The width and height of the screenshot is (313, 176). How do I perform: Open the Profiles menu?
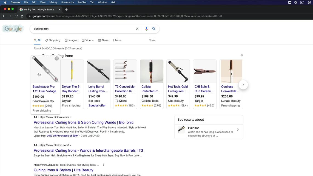click(x=82, y=2)
